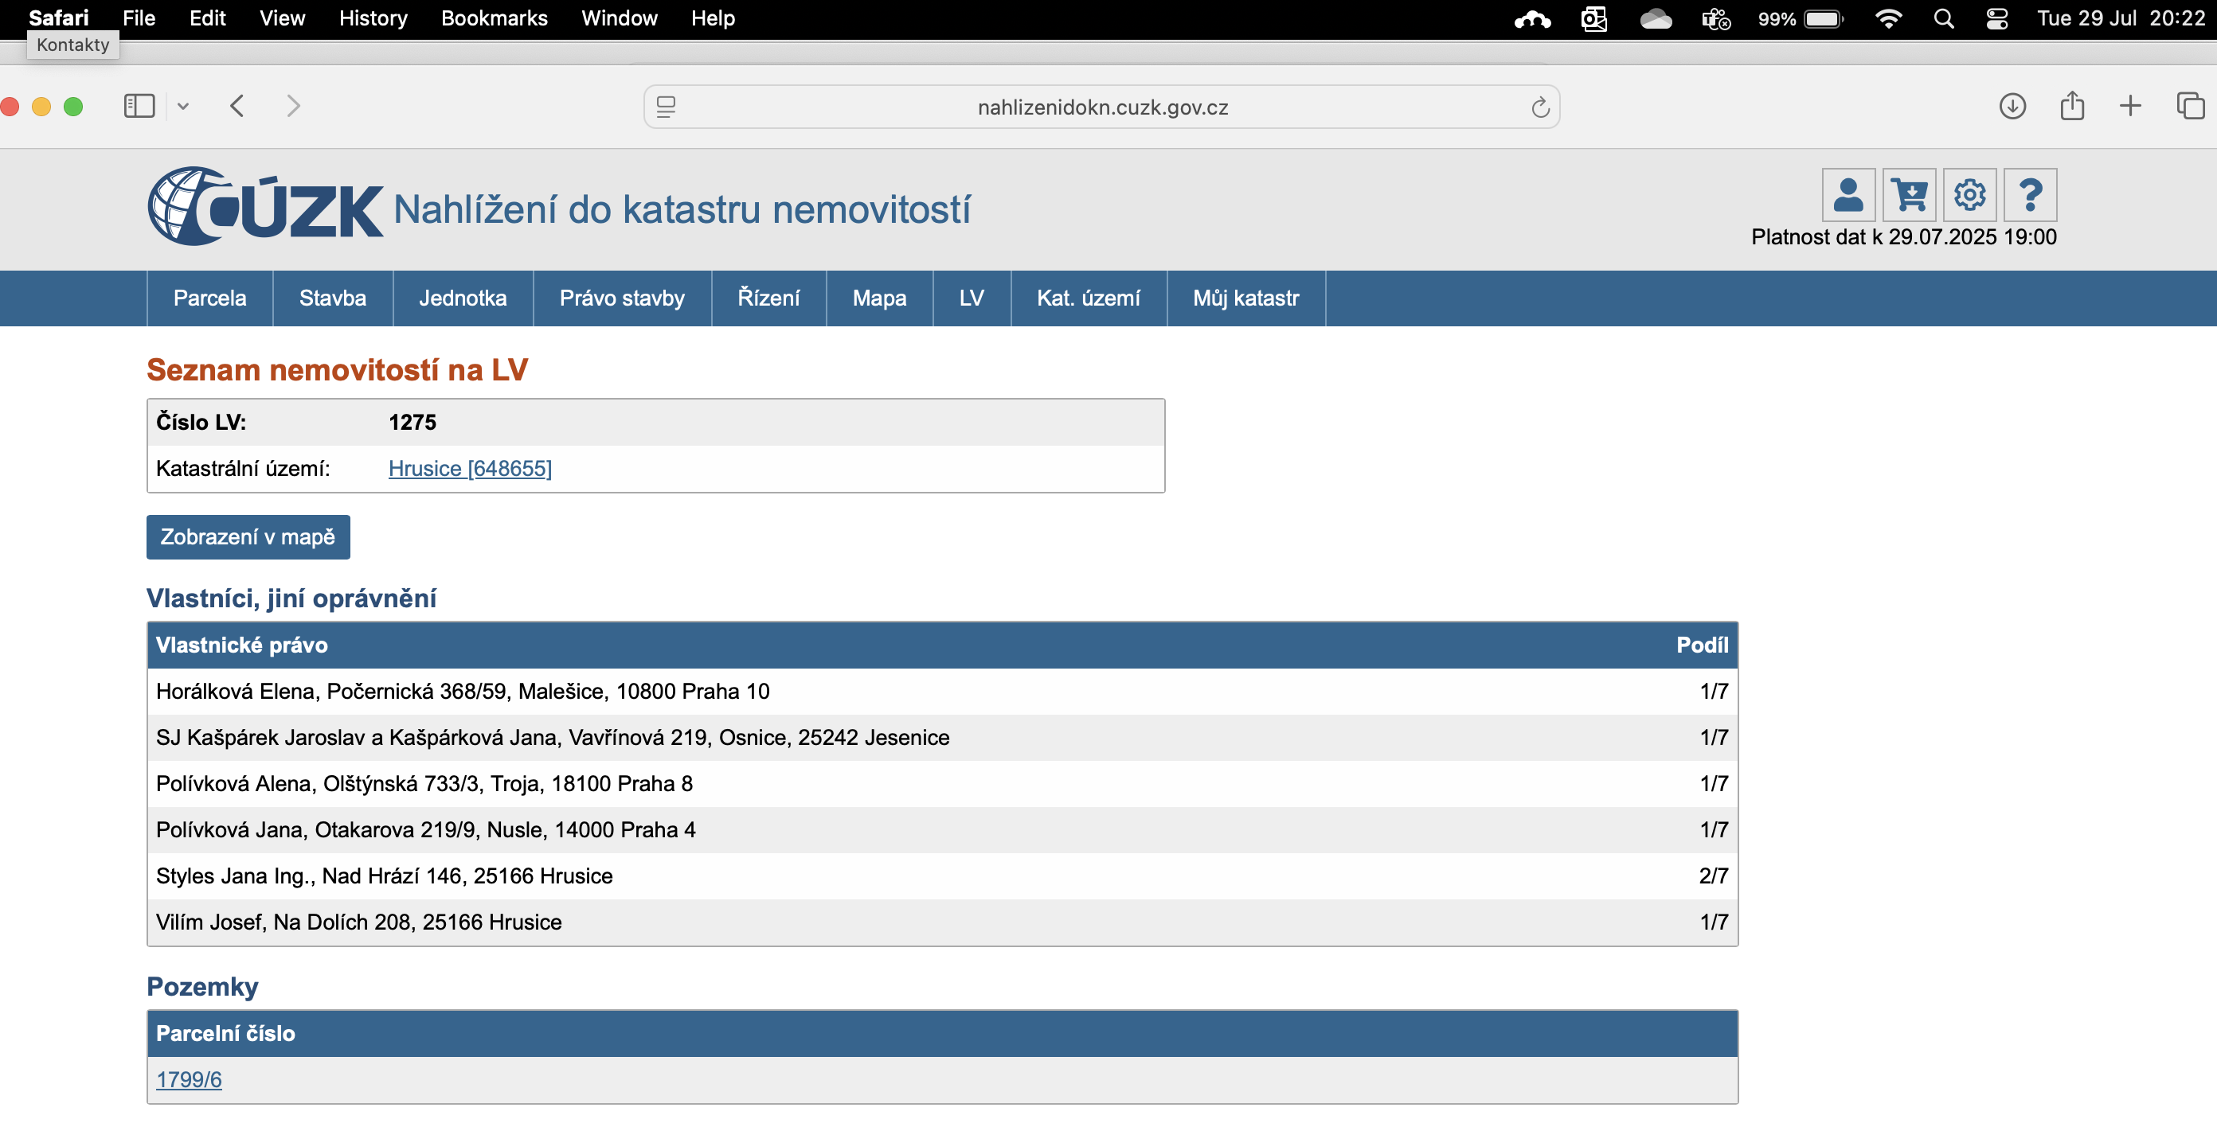The width and height of the screenshot is (2217, 1127).
Task: Open Safari History menu
Action: pyautogui.click(x=373, y=19)
